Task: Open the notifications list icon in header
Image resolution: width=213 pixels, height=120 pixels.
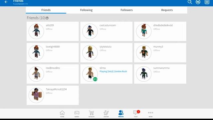Action: 207,2
